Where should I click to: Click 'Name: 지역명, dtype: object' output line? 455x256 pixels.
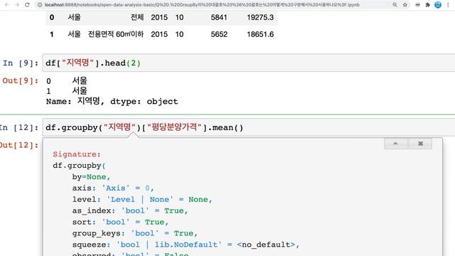tap(112, 101)
